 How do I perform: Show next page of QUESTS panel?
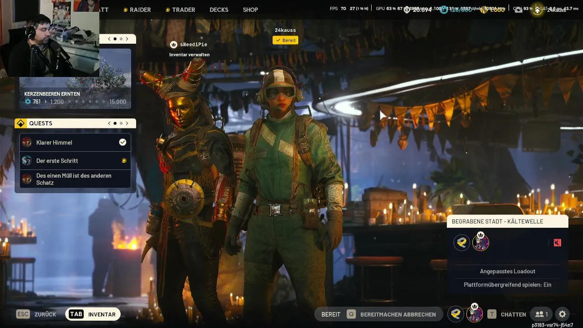pos(127,123)
